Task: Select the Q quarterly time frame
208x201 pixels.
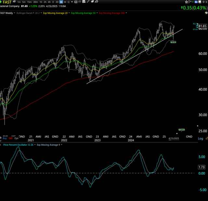Action: pos(69,2)
